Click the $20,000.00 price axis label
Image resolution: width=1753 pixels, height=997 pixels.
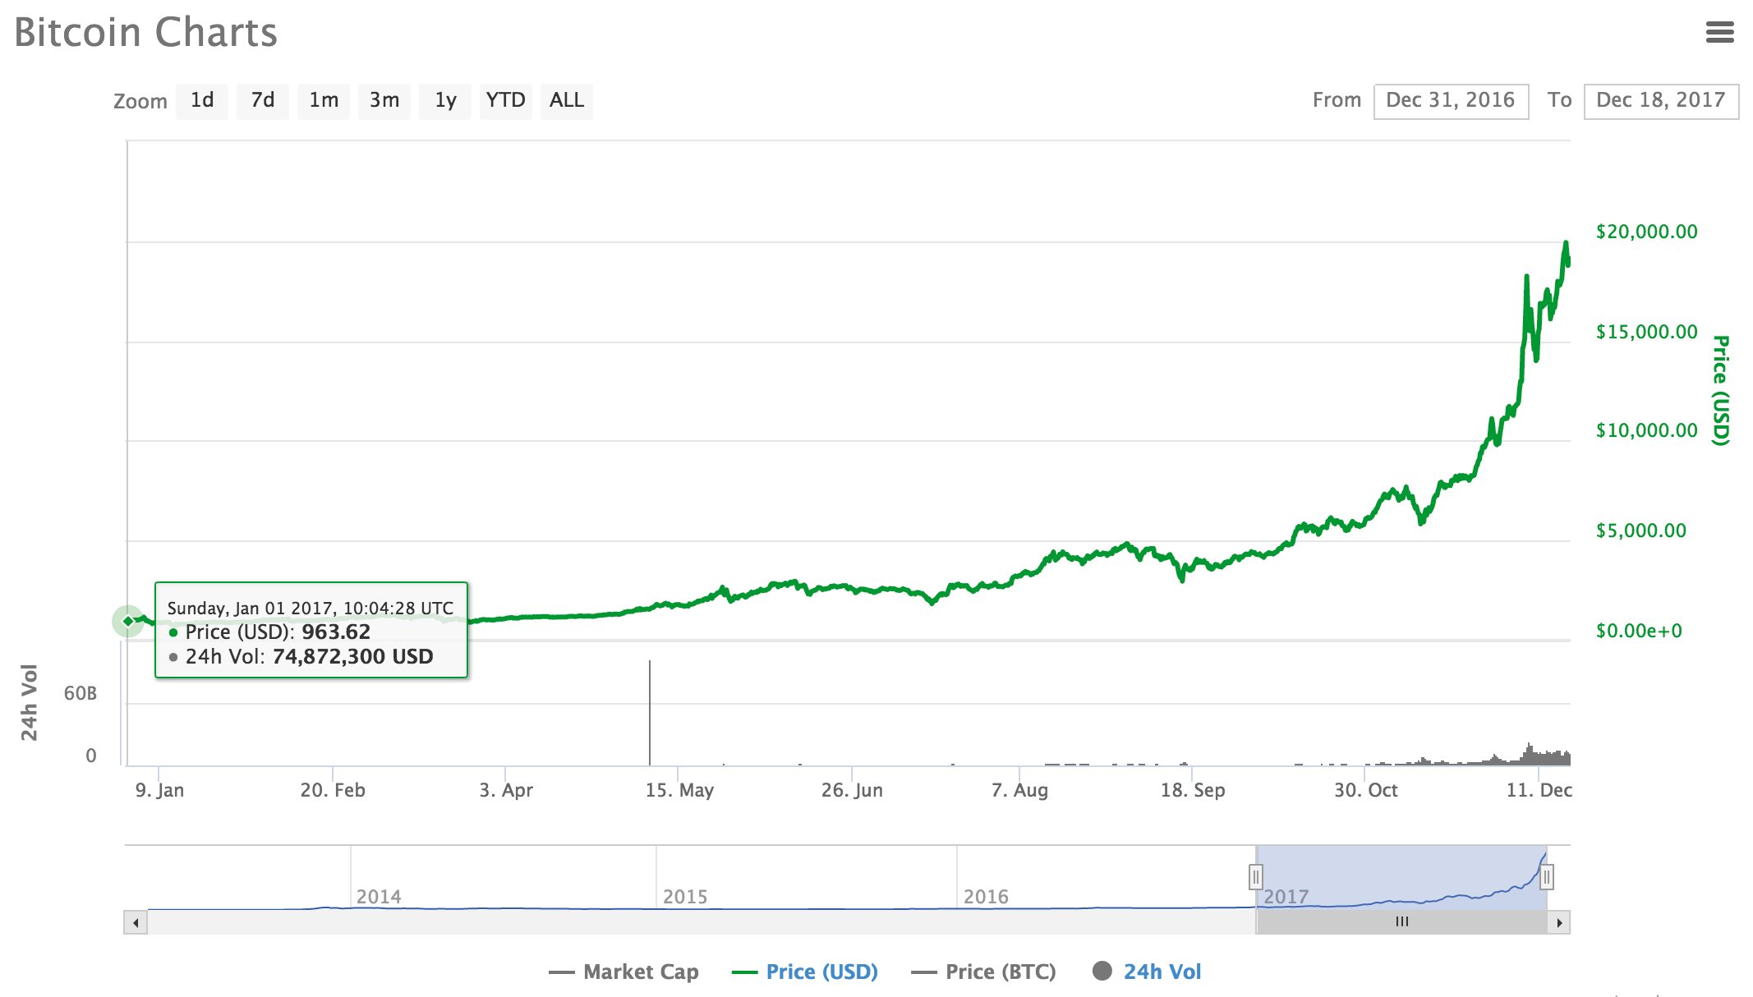(1646, 232)
